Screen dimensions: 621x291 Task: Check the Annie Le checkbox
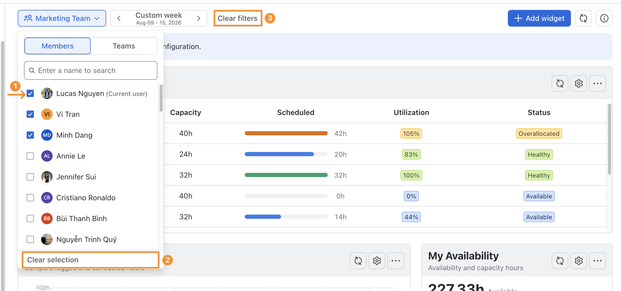[x=30, y=156]
